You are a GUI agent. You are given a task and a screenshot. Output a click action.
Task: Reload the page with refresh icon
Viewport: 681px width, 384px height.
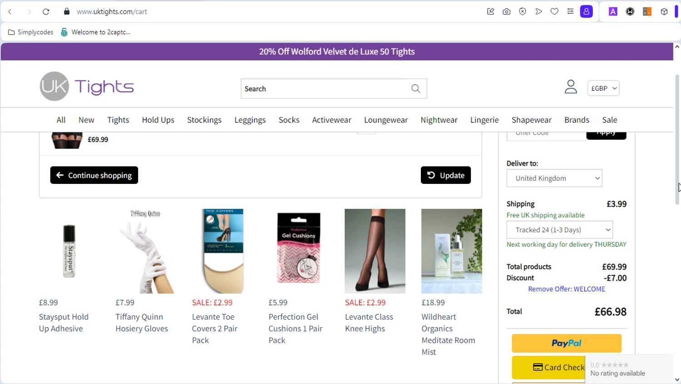(x=46, y=12)
